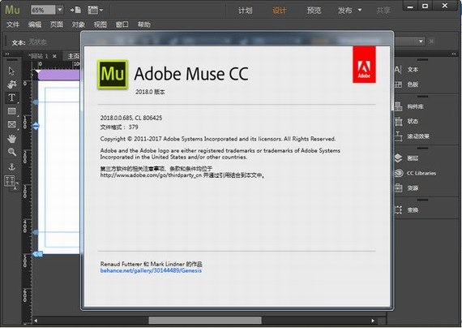Screen dimensions: 462x328
Task: Click the purple header bar on canvas
Action: tap(58, 76)
